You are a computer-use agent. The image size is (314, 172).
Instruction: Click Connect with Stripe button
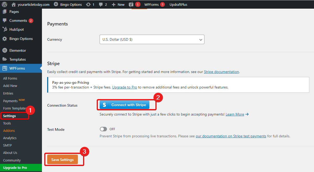click(124, 105)
